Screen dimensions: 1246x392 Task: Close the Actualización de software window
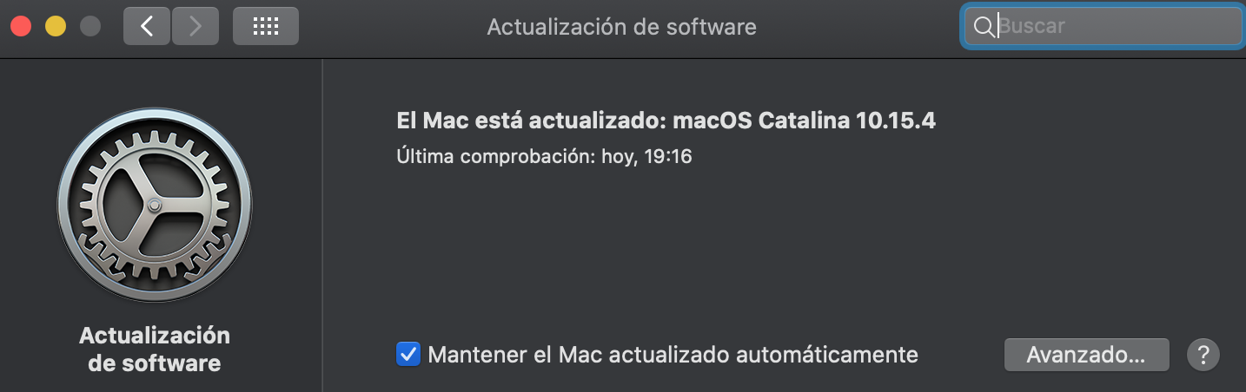21,26
